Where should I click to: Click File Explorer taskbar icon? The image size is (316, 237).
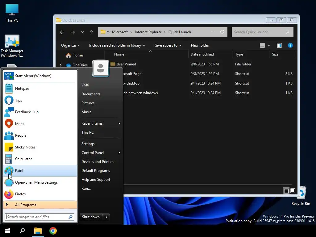pos(38,231)
